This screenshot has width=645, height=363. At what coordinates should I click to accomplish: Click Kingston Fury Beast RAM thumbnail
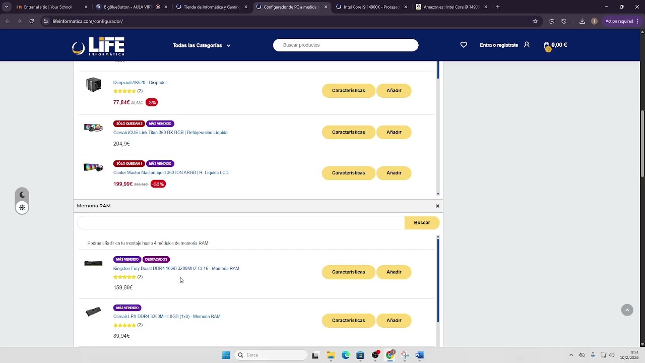93,263
